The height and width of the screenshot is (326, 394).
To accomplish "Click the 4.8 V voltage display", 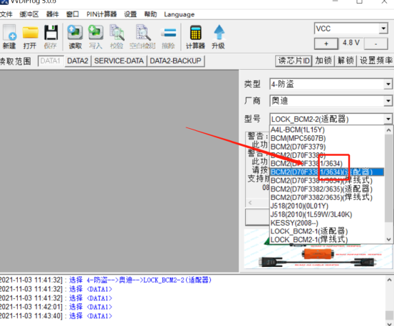I will click(x=351, y=43).
